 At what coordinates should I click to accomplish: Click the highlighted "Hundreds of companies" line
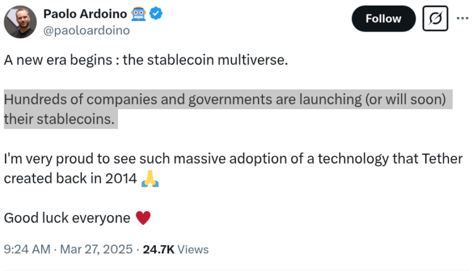click(227, 100)
